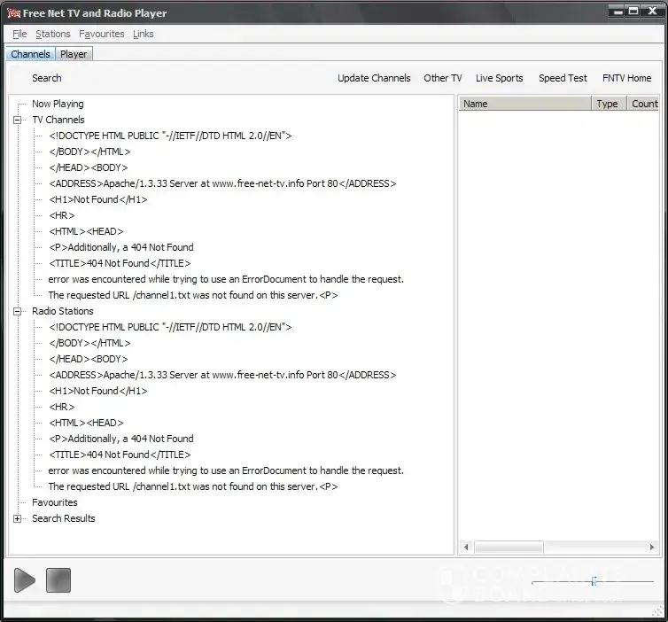Click the app icon in title bar
668x622 pixels.
click(x=13, y=13)
